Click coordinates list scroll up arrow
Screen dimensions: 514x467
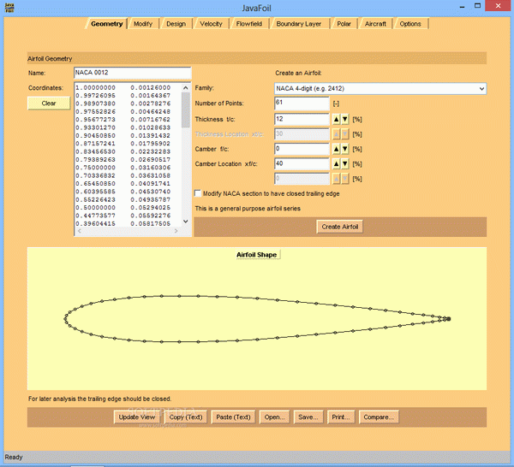click(x=186, y=88)
